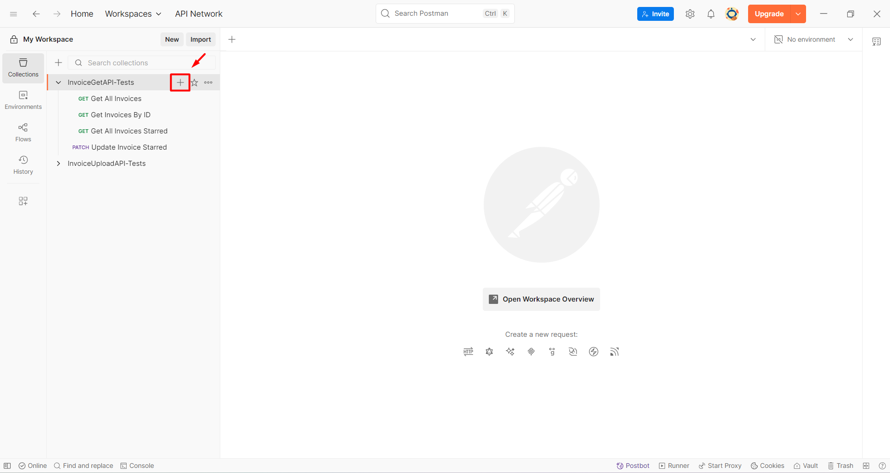View request History panel
Screen dimensions: 890x473
(23, 165)
